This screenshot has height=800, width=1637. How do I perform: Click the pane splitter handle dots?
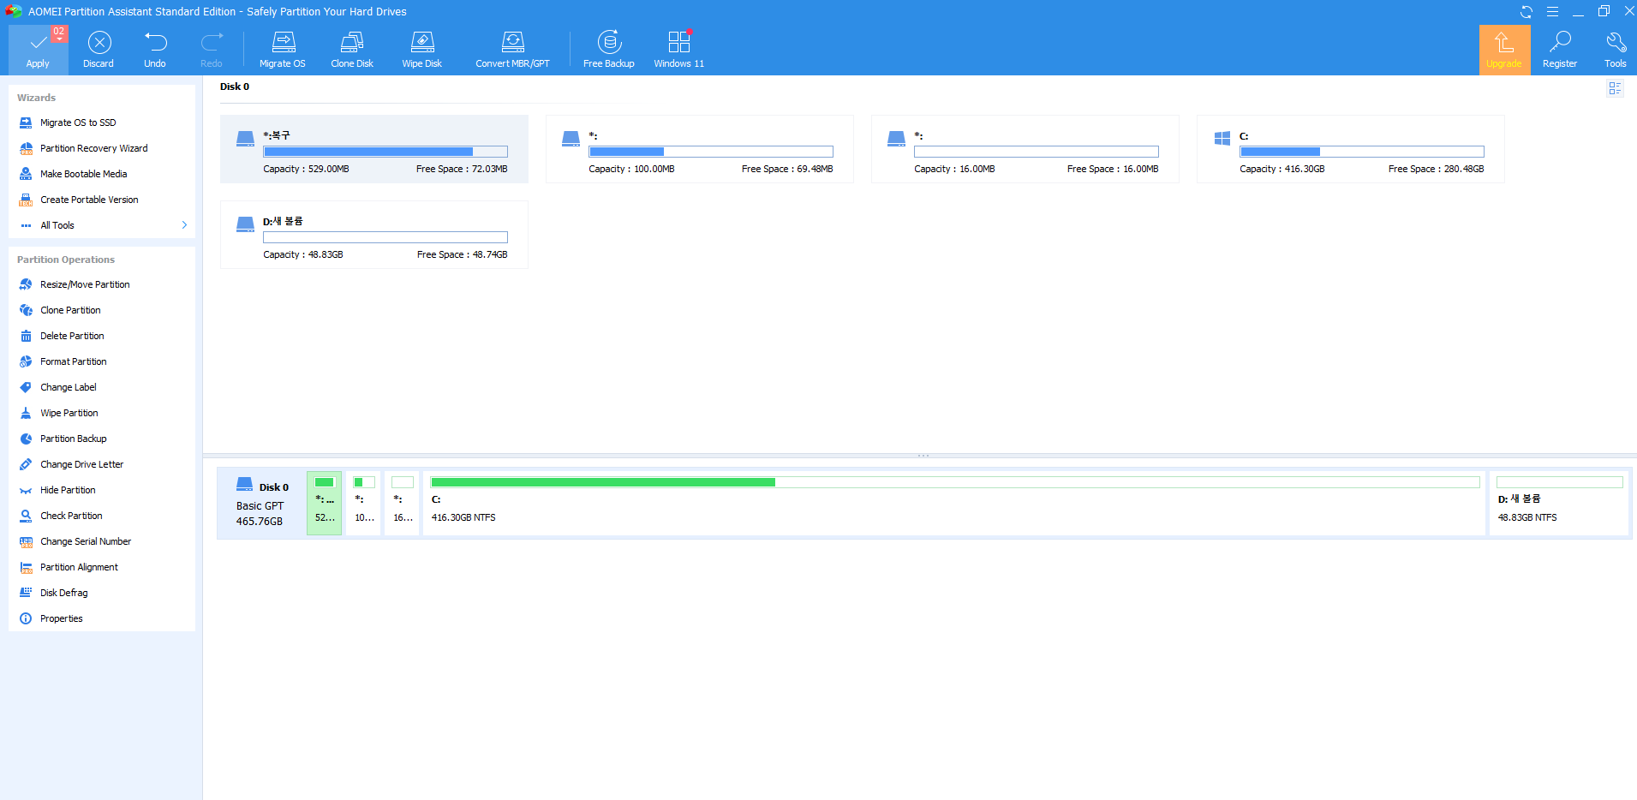[923, 456]
